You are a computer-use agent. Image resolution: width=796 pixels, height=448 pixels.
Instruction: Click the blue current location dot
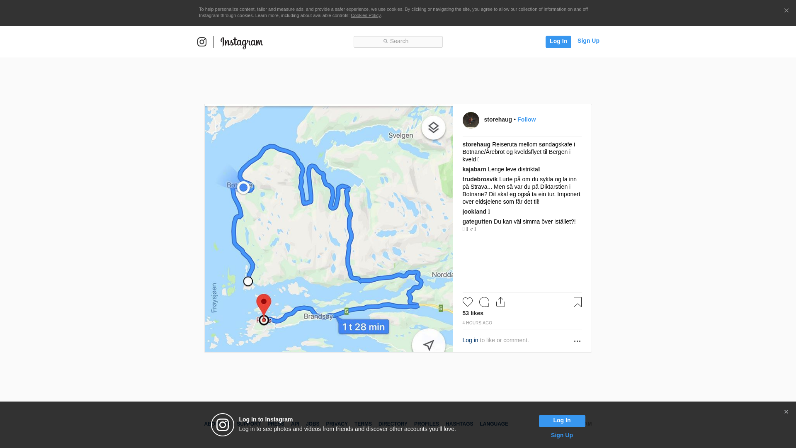pyautogui.click(x=243, y=187)
